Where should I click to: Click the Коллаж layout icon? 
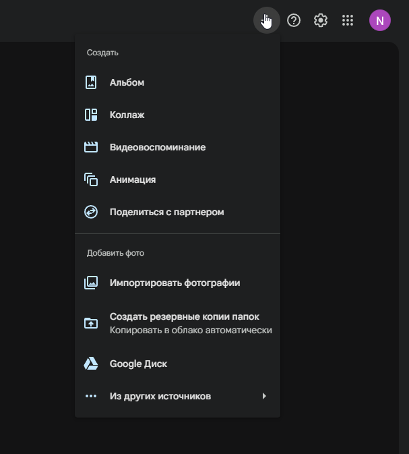click(91, 115)
